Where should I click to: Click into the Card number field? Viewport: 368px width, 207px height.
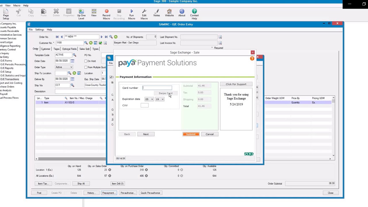(157, 88)
